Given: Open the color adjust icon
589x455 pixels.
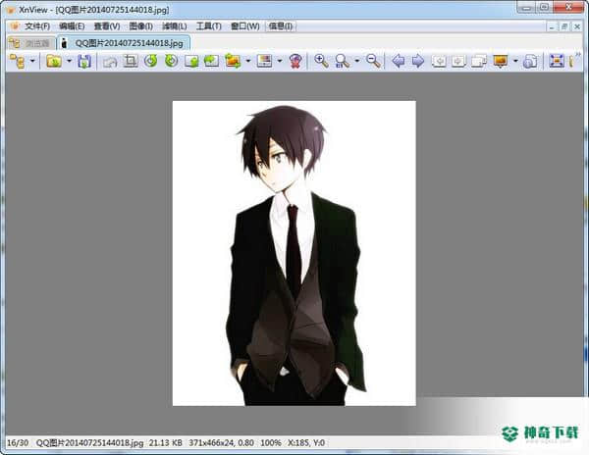Looking at the screenshot, I should tap(264, 61).
